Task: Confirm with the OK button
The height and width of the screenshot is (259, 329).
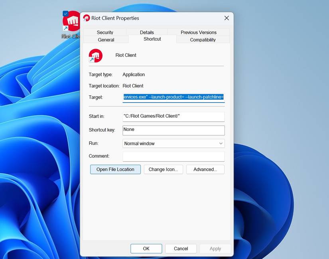Action: click(146, 249)
